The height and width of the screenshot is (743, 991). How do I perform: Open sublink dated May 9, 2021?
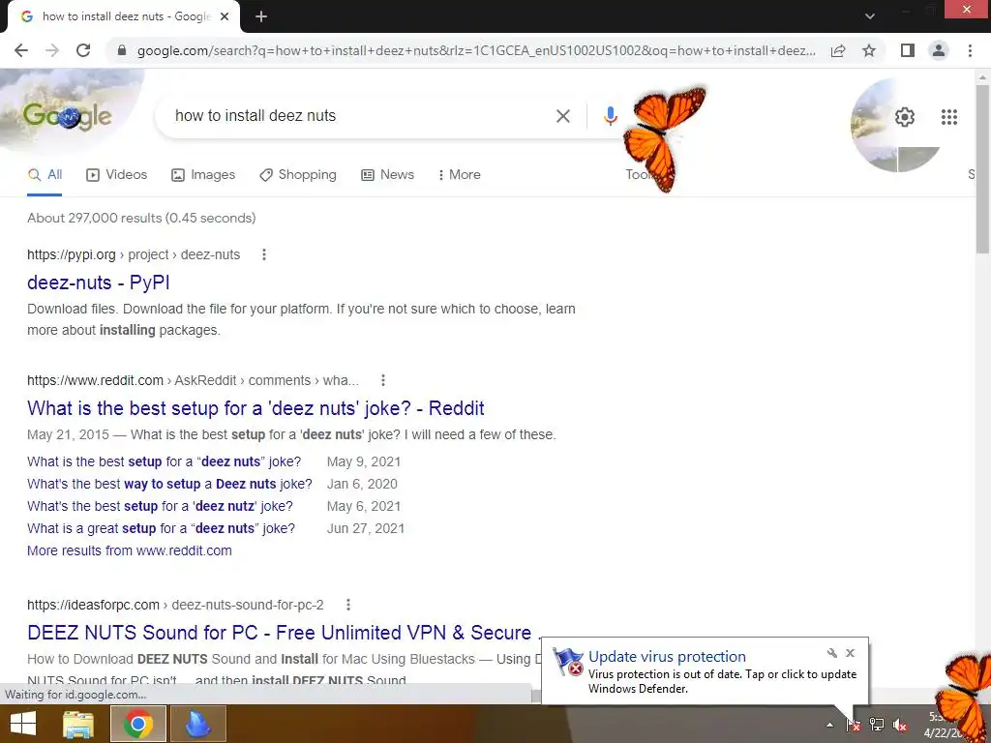tap(165, 461)
